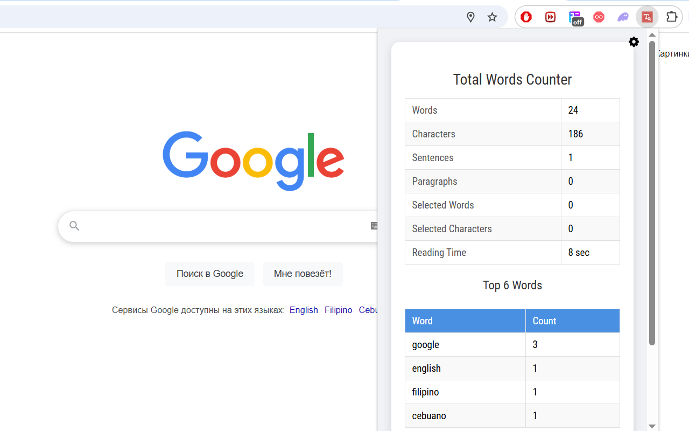Image resolution: width=689 pixels, height=431 pixels.
Task: Select the 'Reading Time' row label
Action: point(439,253)
